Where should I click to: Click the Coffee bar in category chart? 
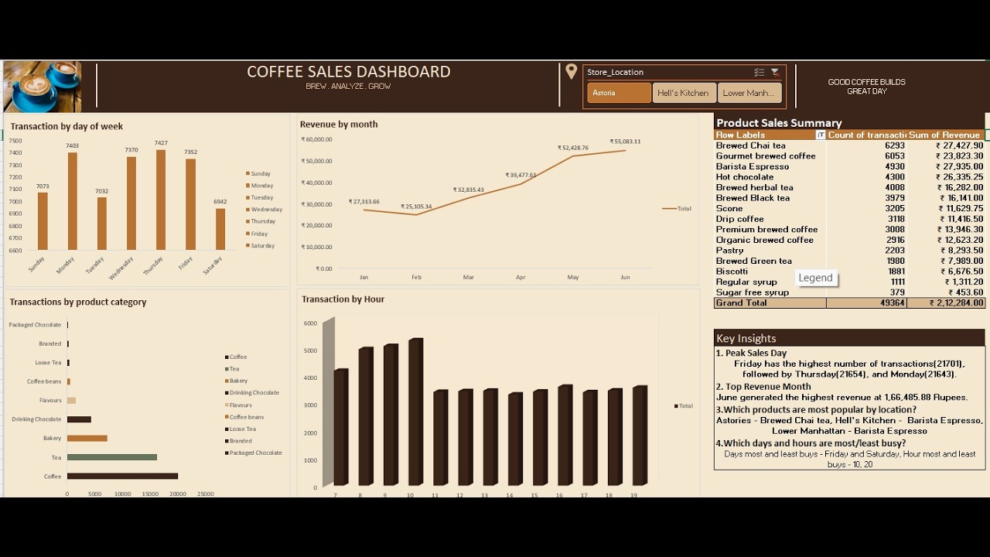pos(122,477)
